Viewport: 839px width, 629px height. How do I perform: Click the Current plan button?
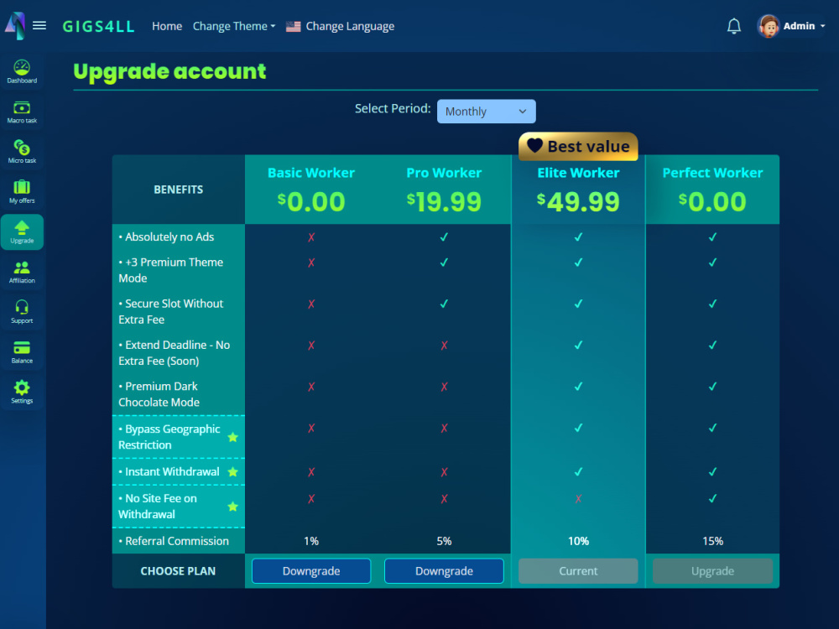[578, 570]
